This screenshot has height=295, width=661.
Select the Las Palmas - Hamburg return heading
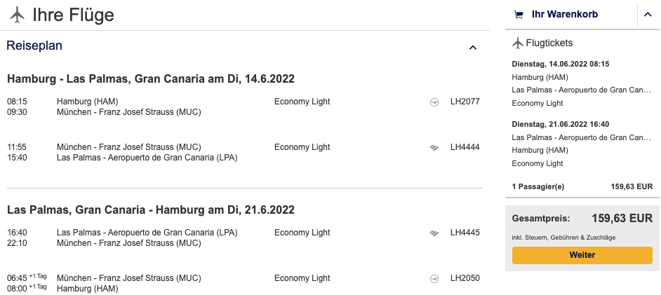pyautogui.click(x=150, y=210)
